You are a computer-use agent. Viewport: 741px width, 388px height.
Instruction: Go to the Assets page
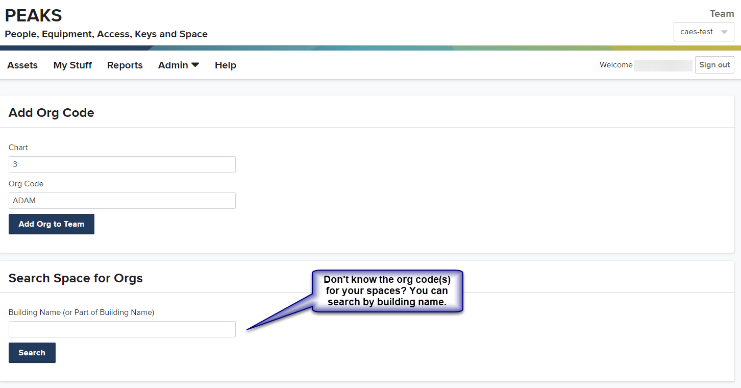pyautogui.click(x=22, y=65)
